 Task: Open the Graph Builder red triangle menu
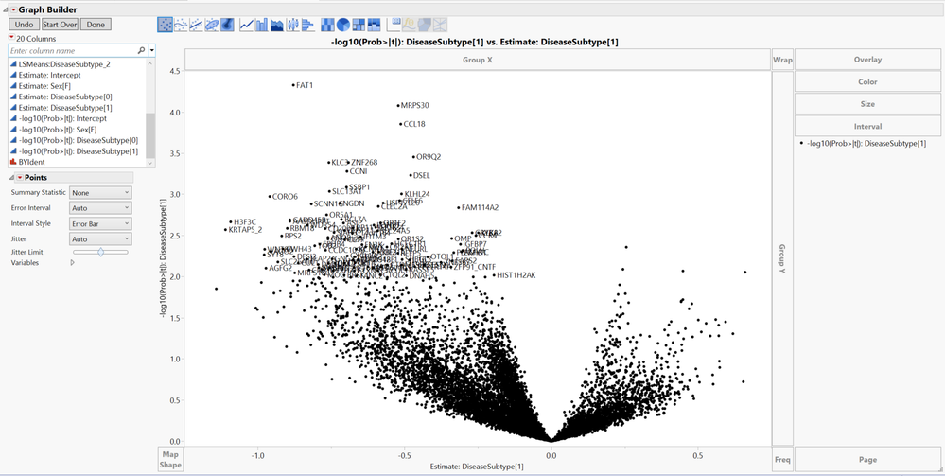tap(13, 9)
